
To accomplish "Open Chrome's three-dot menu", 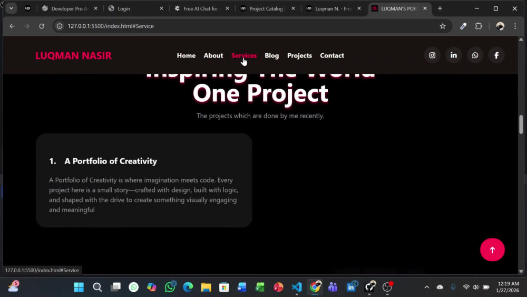I will tap(515, 26).
